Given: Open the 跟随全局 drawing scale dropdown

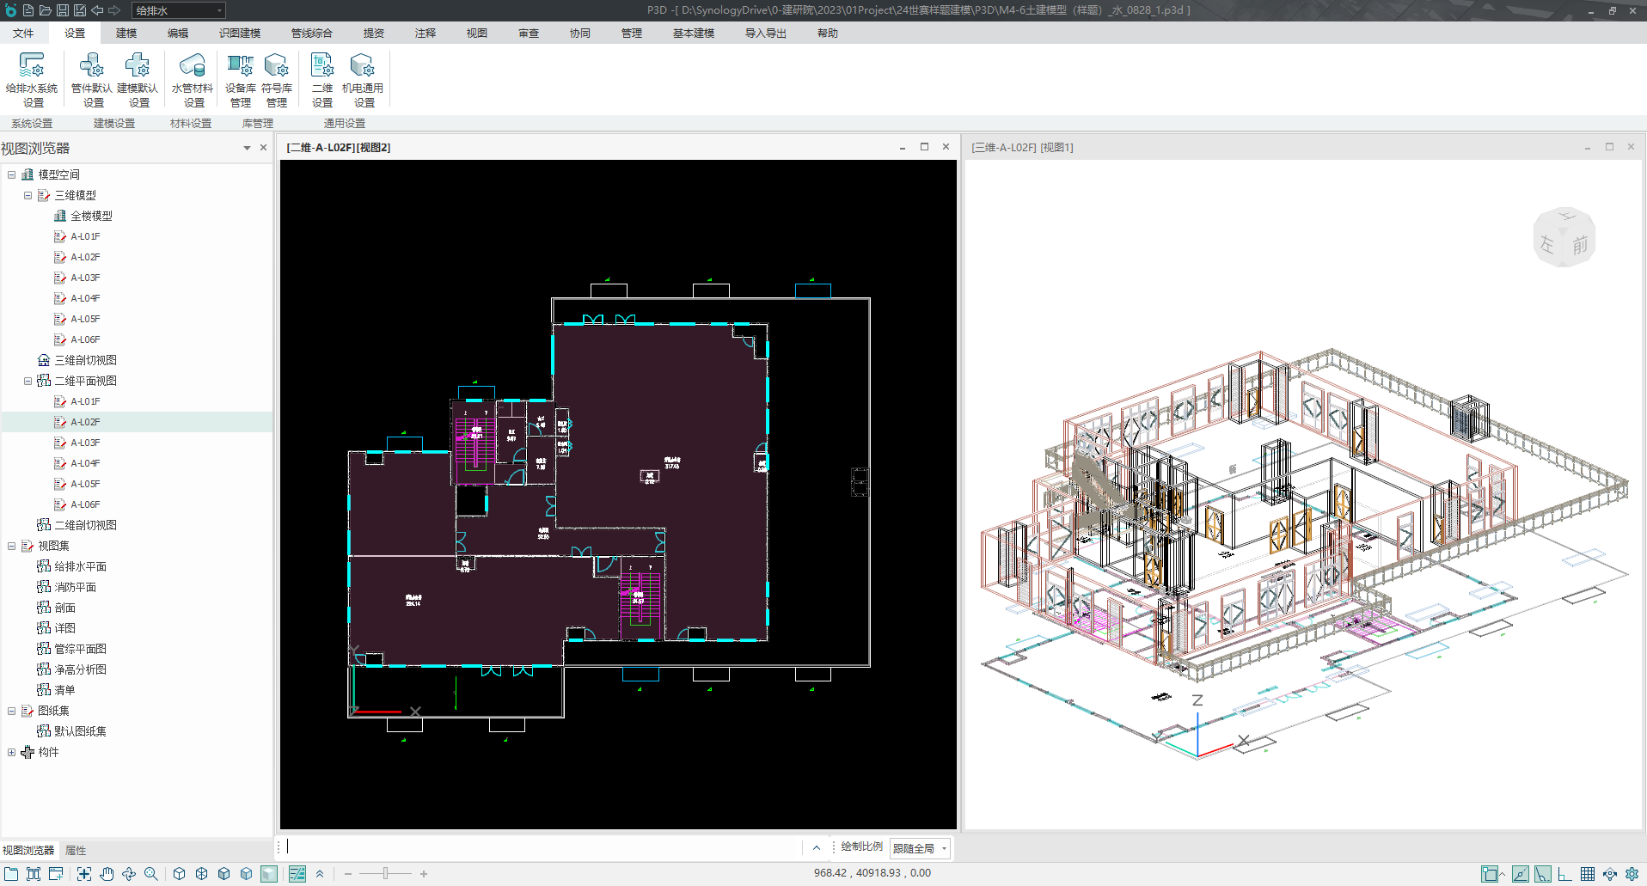Looking at the screenshot, I should click(920, 848).
